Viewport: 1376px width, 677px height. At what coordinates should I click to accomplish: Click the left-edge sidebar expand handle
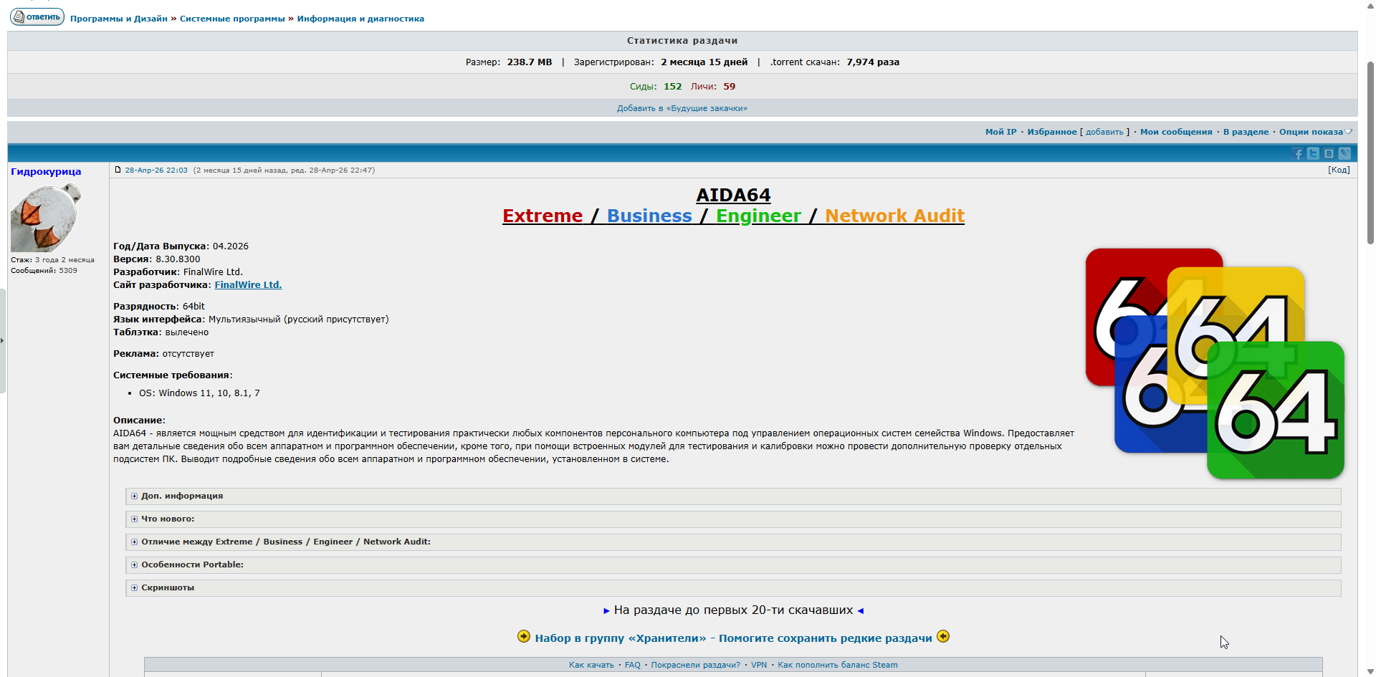coord(3,340)
